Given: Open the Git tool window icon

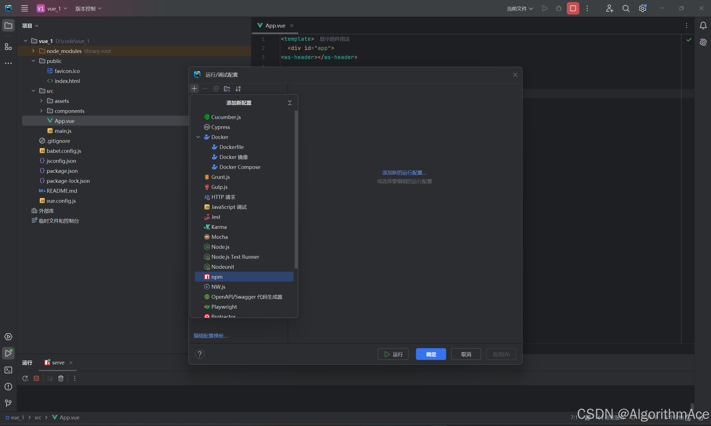Looking at the screenshot, I should click(x=8, y=403).
